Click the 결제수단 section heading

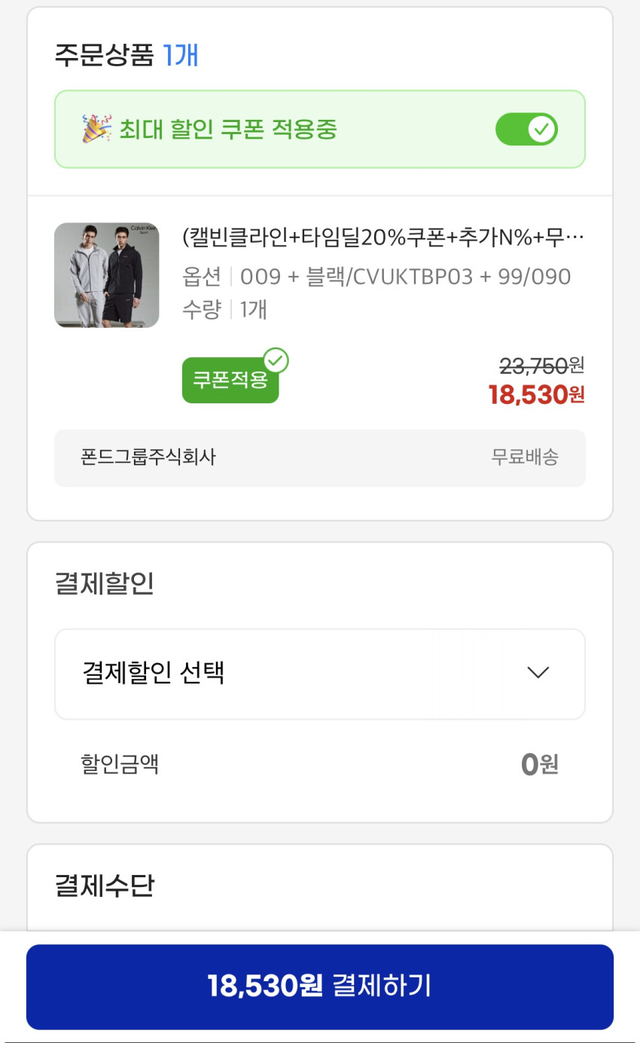click(104, 885)
